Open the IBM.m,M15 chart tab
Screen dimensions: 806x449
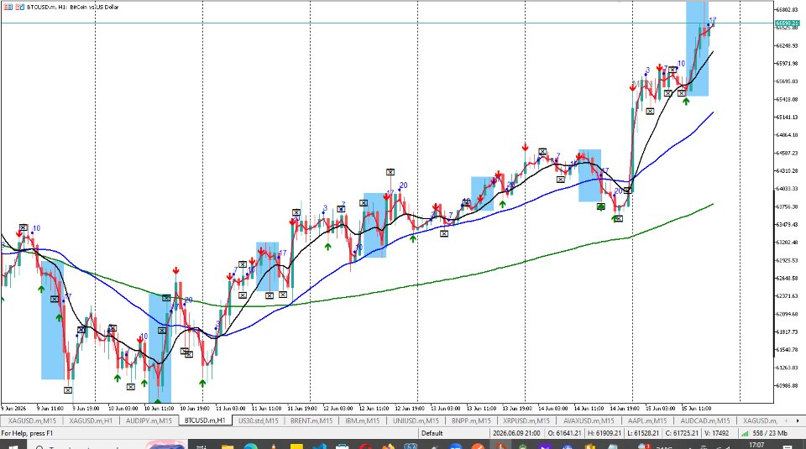click(x=363, y=420)
